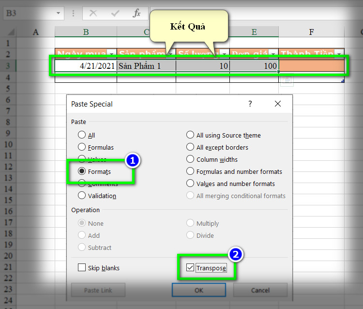Select row 16 header
This screenshot has height=309, width=363.
point(8,211)
